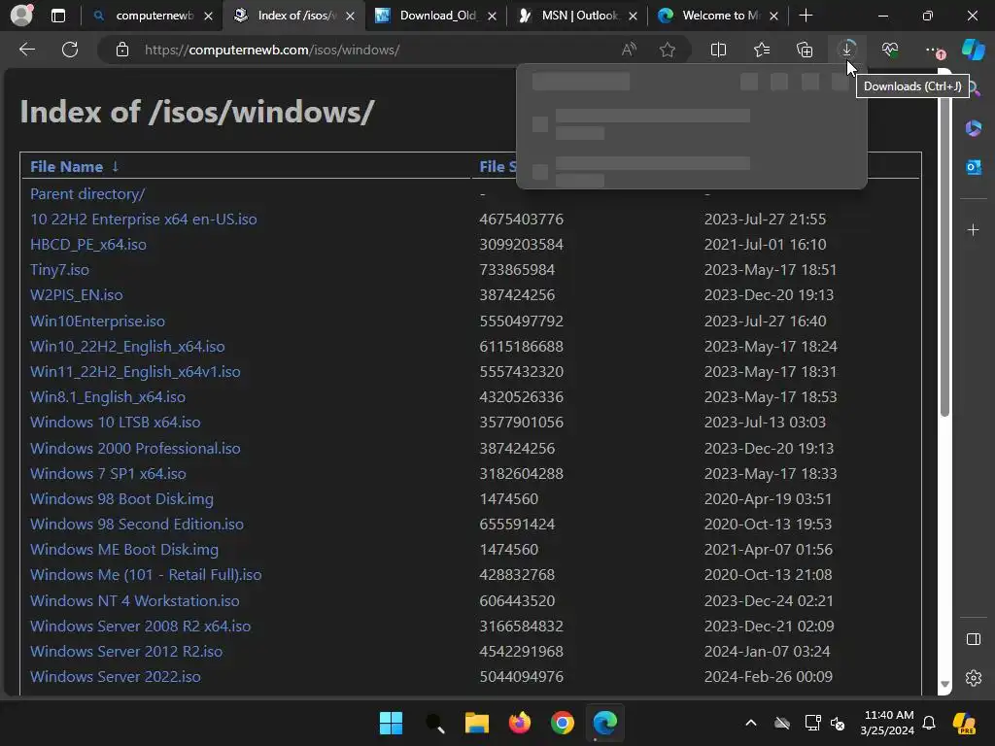Download W2PIS_EN.iso
The image size is (995, 746).
(x=76, y=295)
